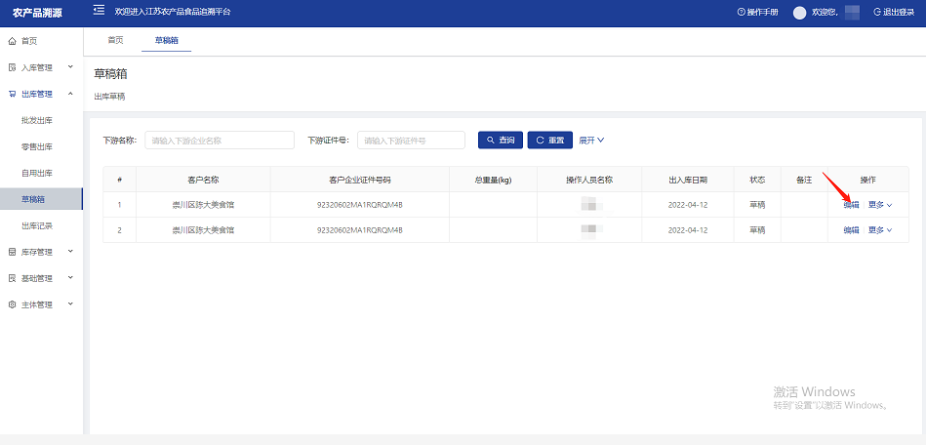This screenshot has width=926, height=445.
Task: Collapse the 出库管理 menu section
Action: point(70,94)
